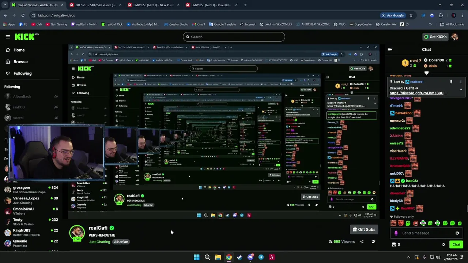The image size is (468, 263).
Task: Collapse the Chat panel arrow icon
Action: [390, 49]
